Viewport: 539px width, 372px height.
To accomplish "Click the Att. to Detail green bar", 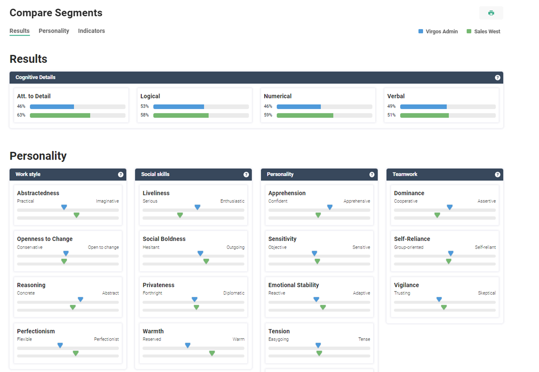I will click(x=60, y=115).
